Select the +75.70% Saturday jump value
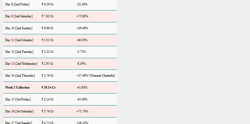Viewport: 250px width, 124px height. click(x=82, y=111)
